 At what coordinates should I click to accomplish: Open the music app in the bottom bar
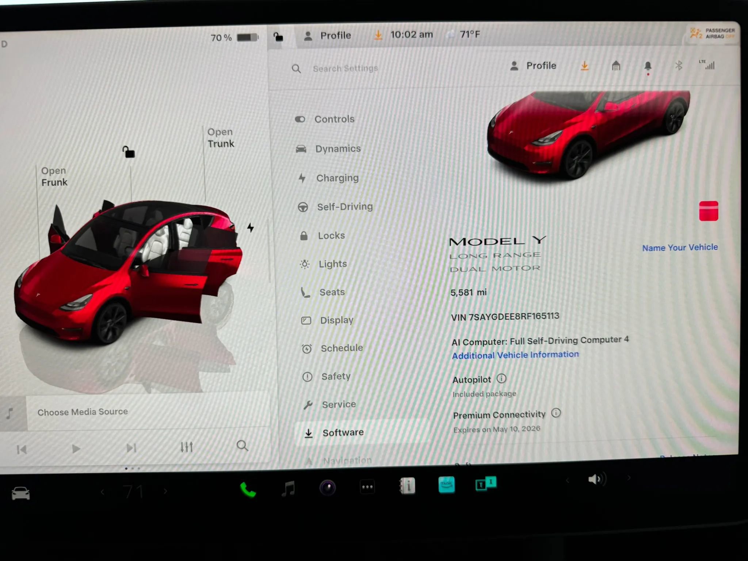[288, 488]
